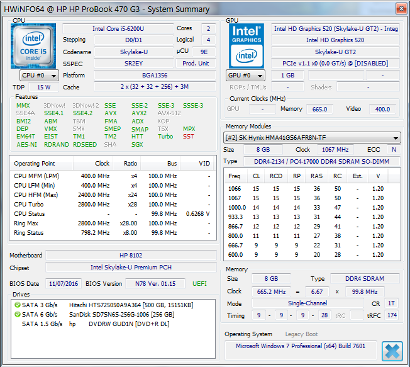Viewport: 410px width, 367px height.
Task: Select the 933.3 frequency timing row
Action: tap(312, 217)
